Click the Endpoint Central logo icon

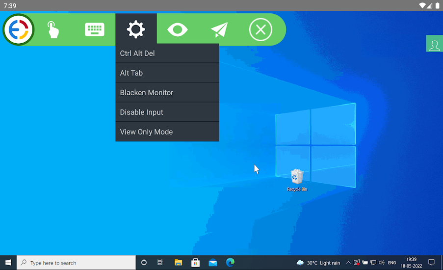[19, 29]
